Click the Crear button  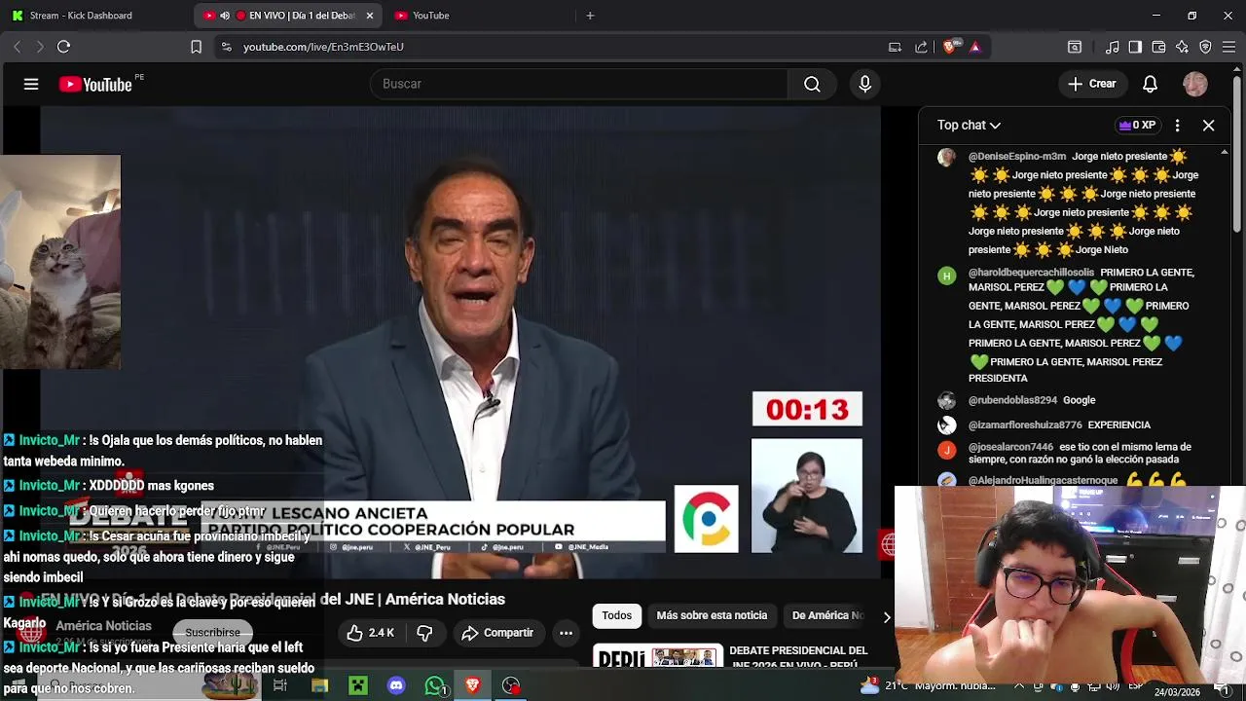pyautogui.click(x=1091, y=85)
